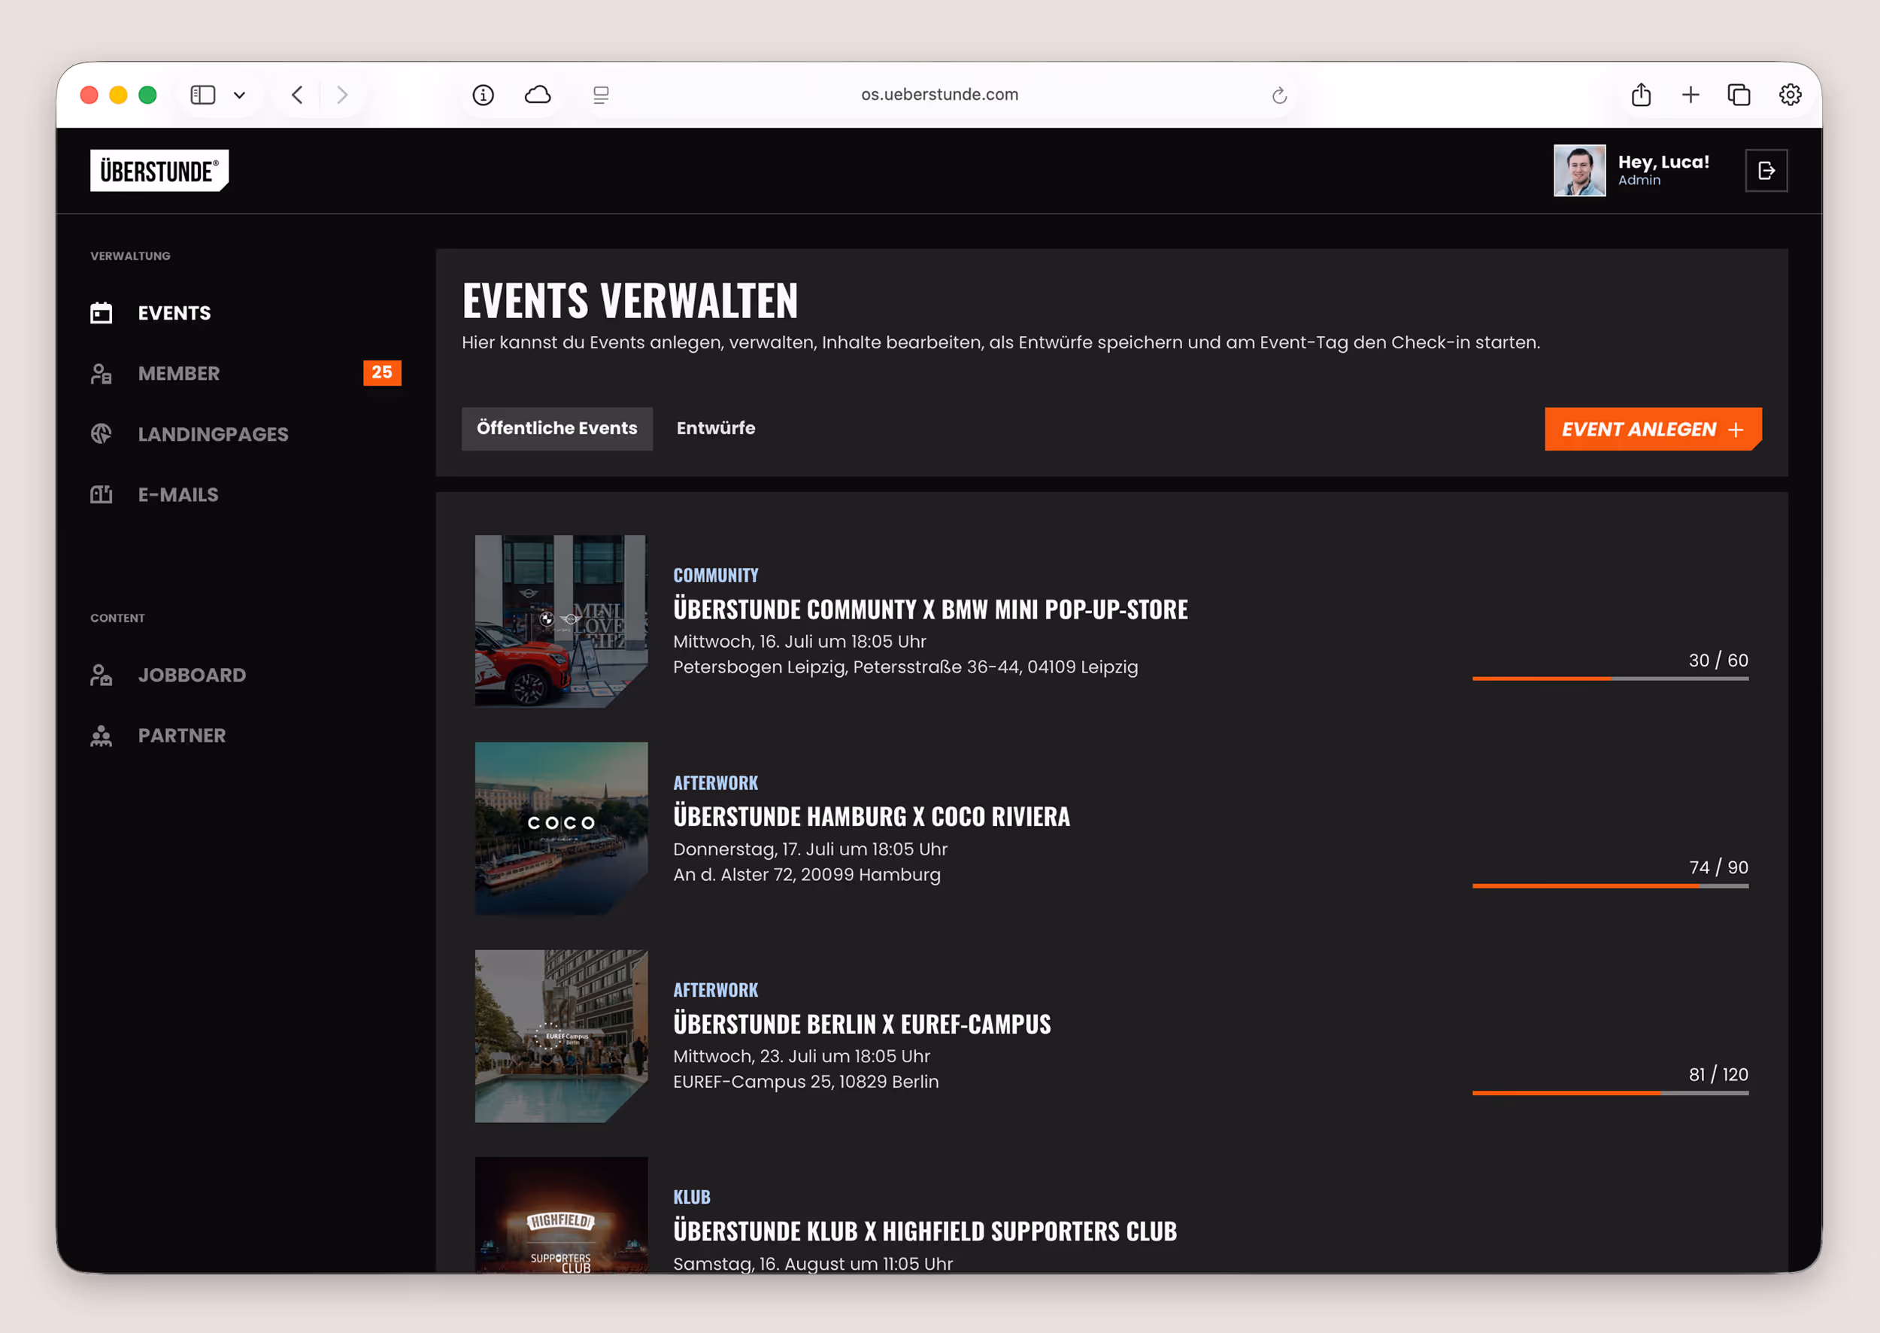Click the Afterwork label above Hamburg event
Viewport: 1880px width, 1333px height.
tap(716, 782)
